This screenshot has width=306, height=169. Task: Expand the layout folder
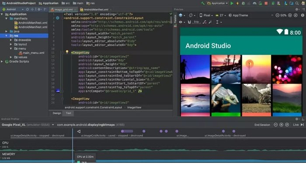11,44
